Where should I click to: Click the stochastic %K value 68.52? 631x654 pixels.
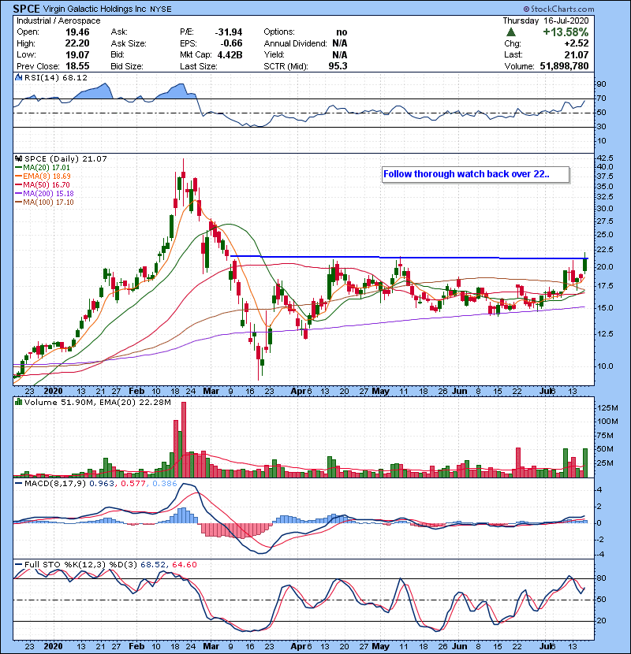coord(153,565)
